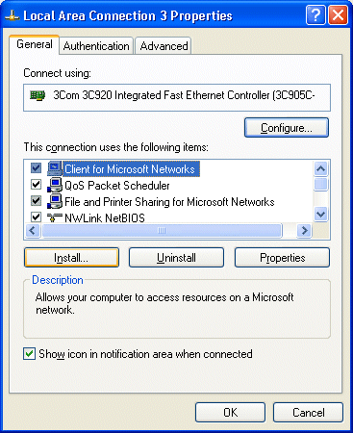Click the horizontal scroll right arrow
This screenshot has width=353, height=433.
(x=304, y=230)
